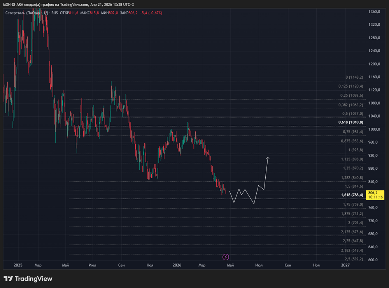Click 1200,0 on the price axis

[374, 64]
